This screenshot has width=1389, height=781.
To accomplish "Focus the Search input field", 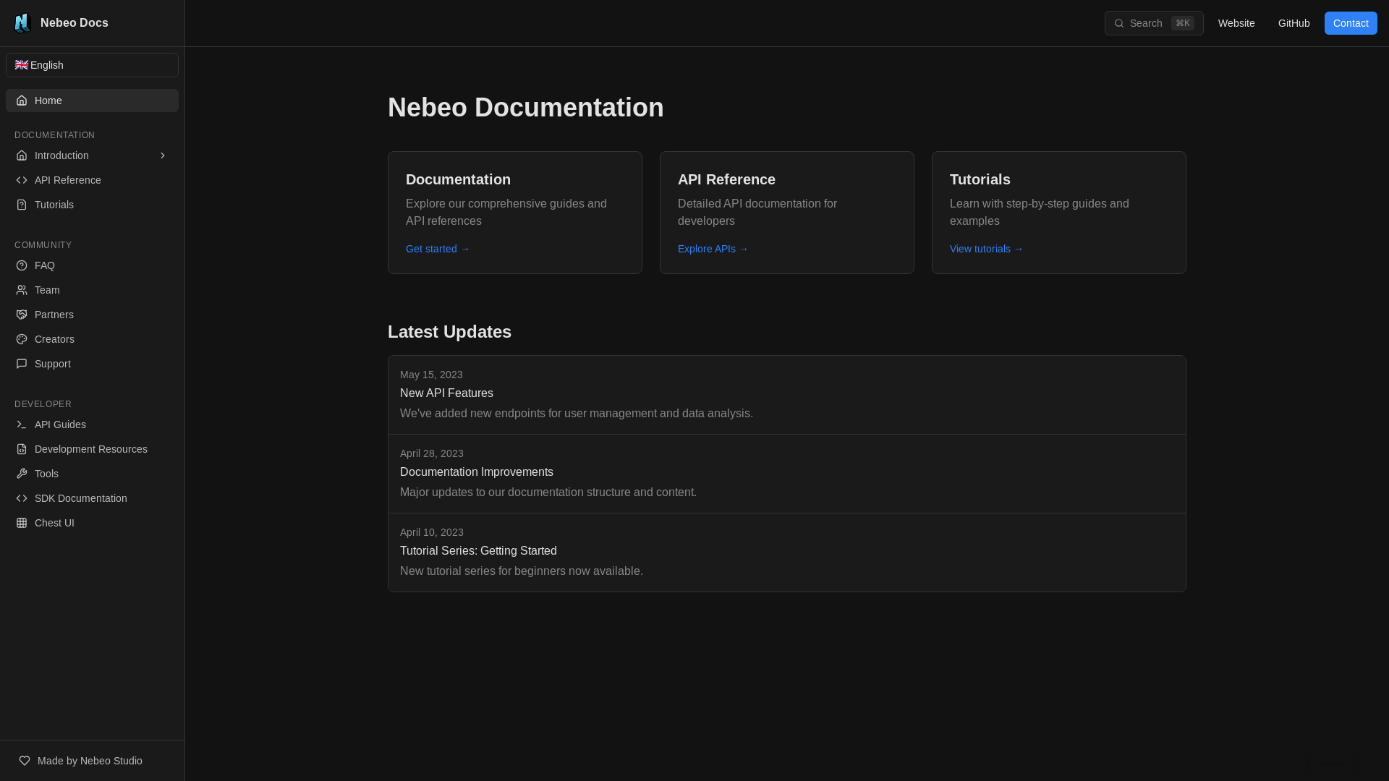I will [x=1154, y=23].
